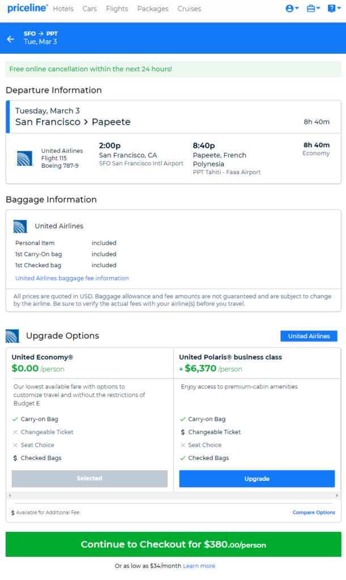Select the United Airlines tab in Upgrade Options

[309, 336]
